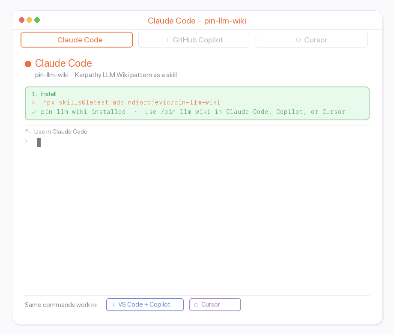Click the 'Same commands work in:' label

61,305
